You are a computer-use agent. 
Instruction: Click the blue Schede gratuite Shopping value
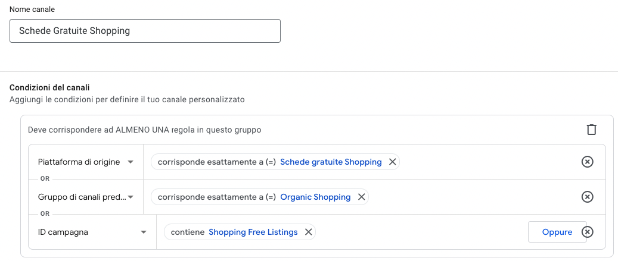click(331, 162)
